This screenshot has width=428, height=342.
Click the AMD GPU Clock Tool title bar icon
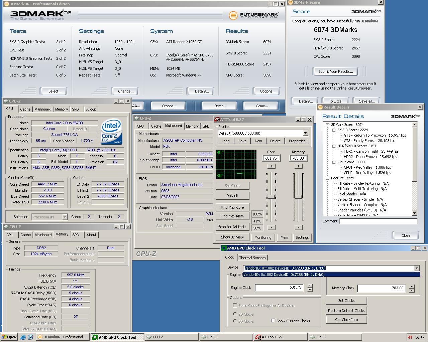(224, 248)
